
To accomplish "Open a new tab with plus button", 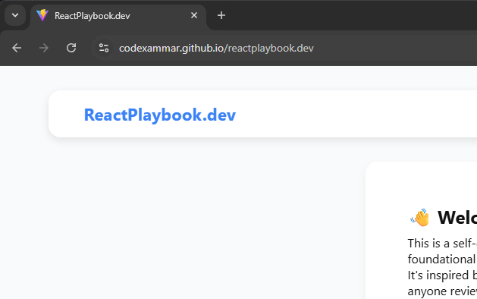I will pos(221,15).
